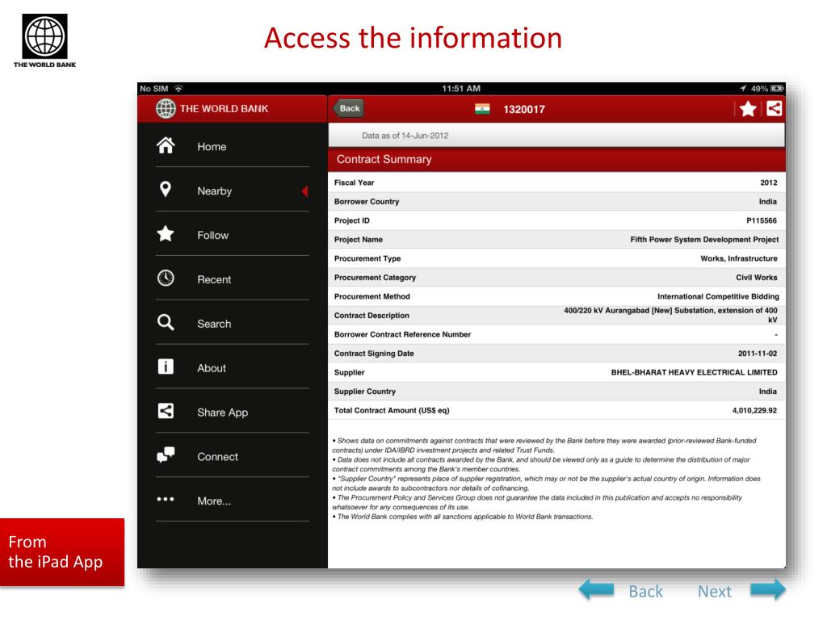Click 'Access the information' slide title
The image size is (827, 620).
tap(413, 38)
